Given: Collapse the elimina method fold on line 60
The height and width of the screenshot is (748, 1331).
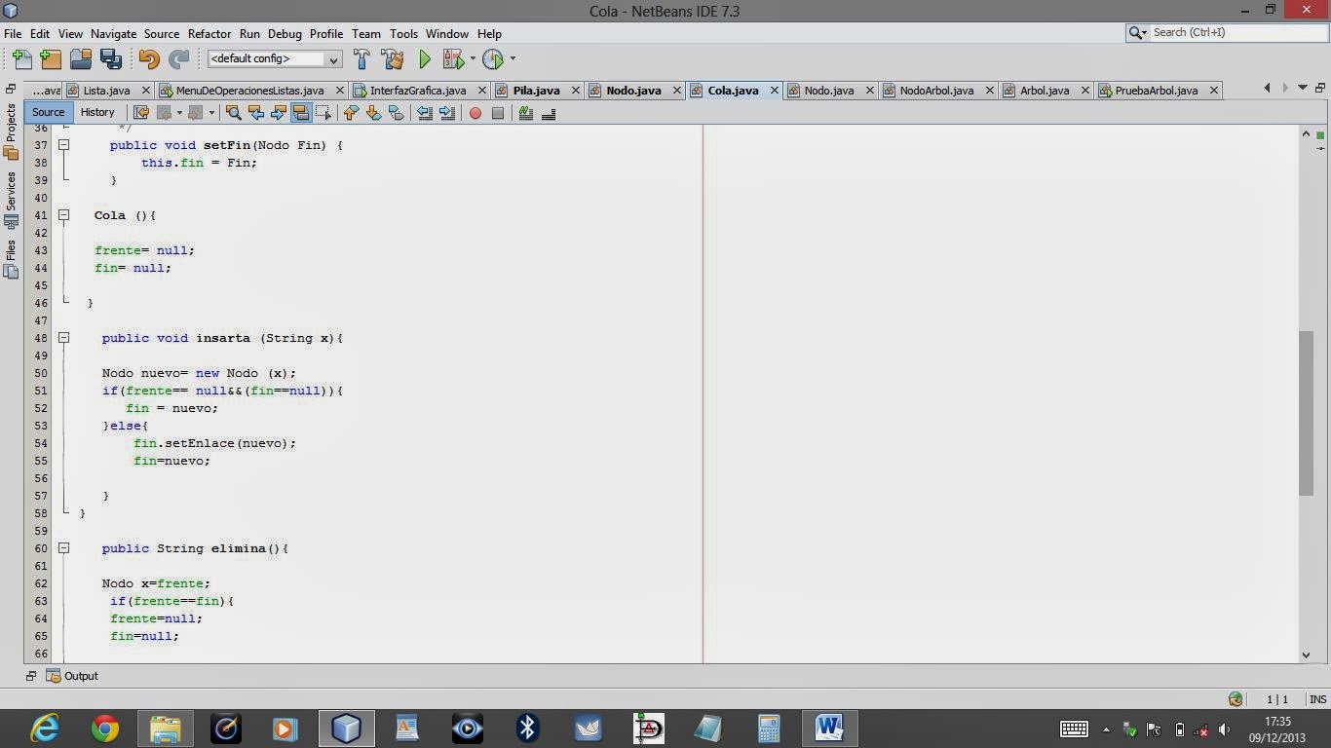Looking at the screenshot, I should pyautogui.click(x=63, y=548).
